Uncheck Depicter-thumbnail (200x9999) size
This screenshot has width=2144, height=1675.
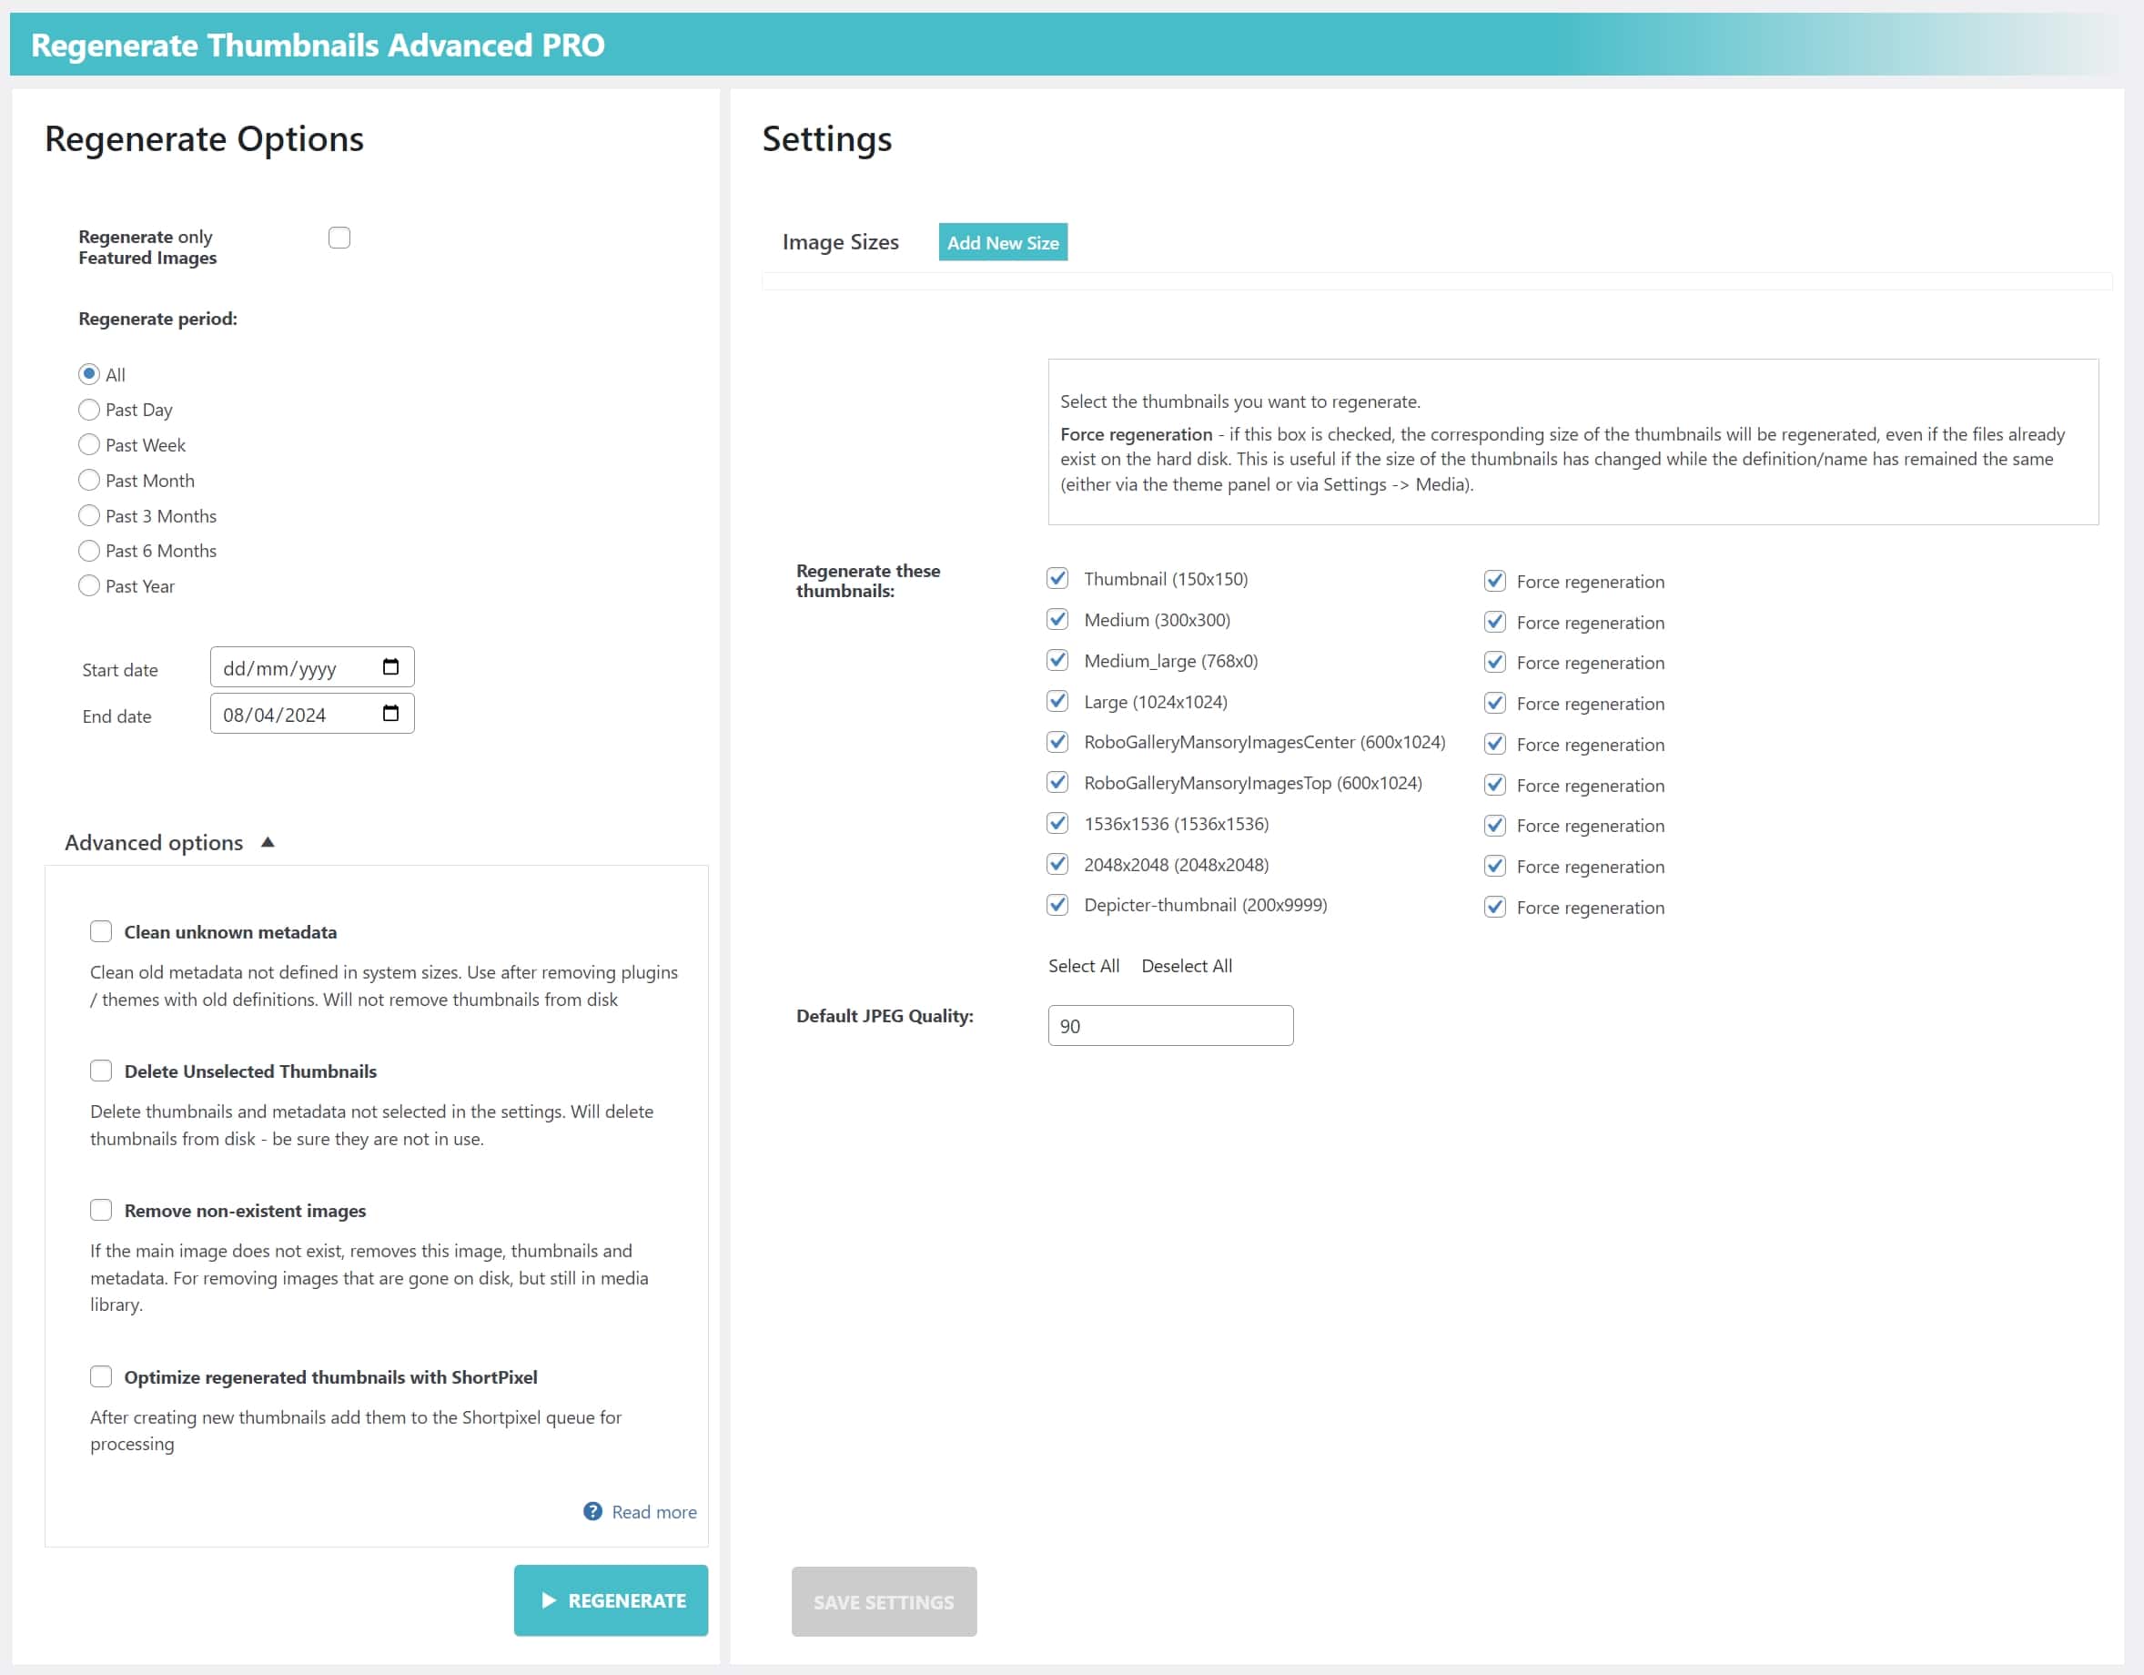pyautogui.click(x=1057, y=905)
